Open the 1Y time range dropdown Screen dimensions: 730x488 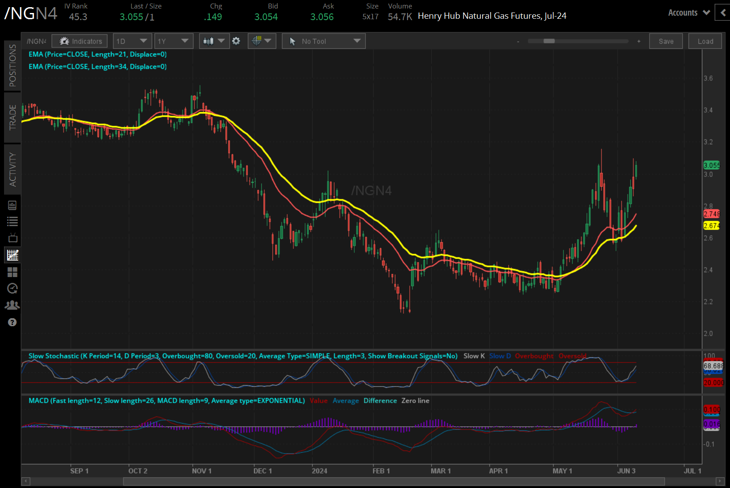(x=174, y=41)
